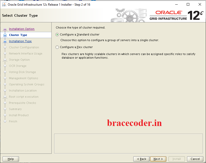Minimize the installer window
This screenshot has width=206, height=163.
point(176,4)
